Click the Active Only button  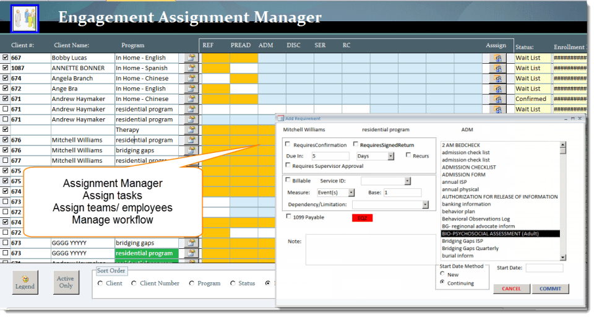66,282
